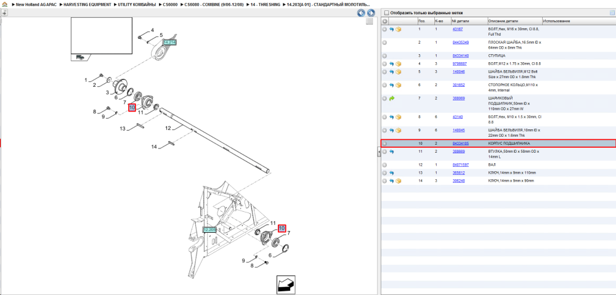Add part 84334140 using its plus icon
This screenshot has width=616, height=295.
coord(384,56)
